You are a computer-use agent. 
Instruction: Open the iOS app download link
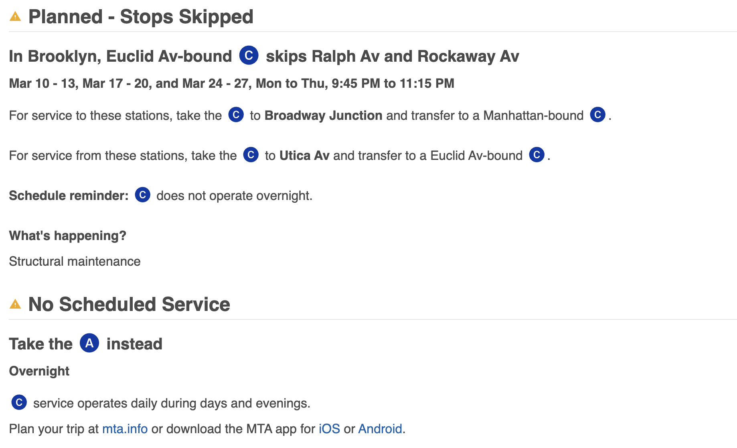(x=329, y=429)
